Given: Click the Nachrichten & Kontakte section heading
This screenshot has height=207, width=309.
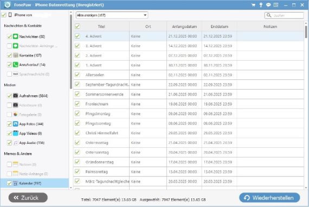Looking at the screenshot, I should [23, 26].
